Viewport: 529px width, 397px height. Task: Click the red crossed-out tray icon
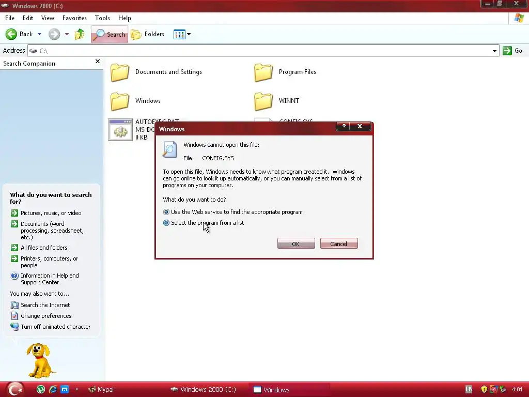click(x=493, y=389)
